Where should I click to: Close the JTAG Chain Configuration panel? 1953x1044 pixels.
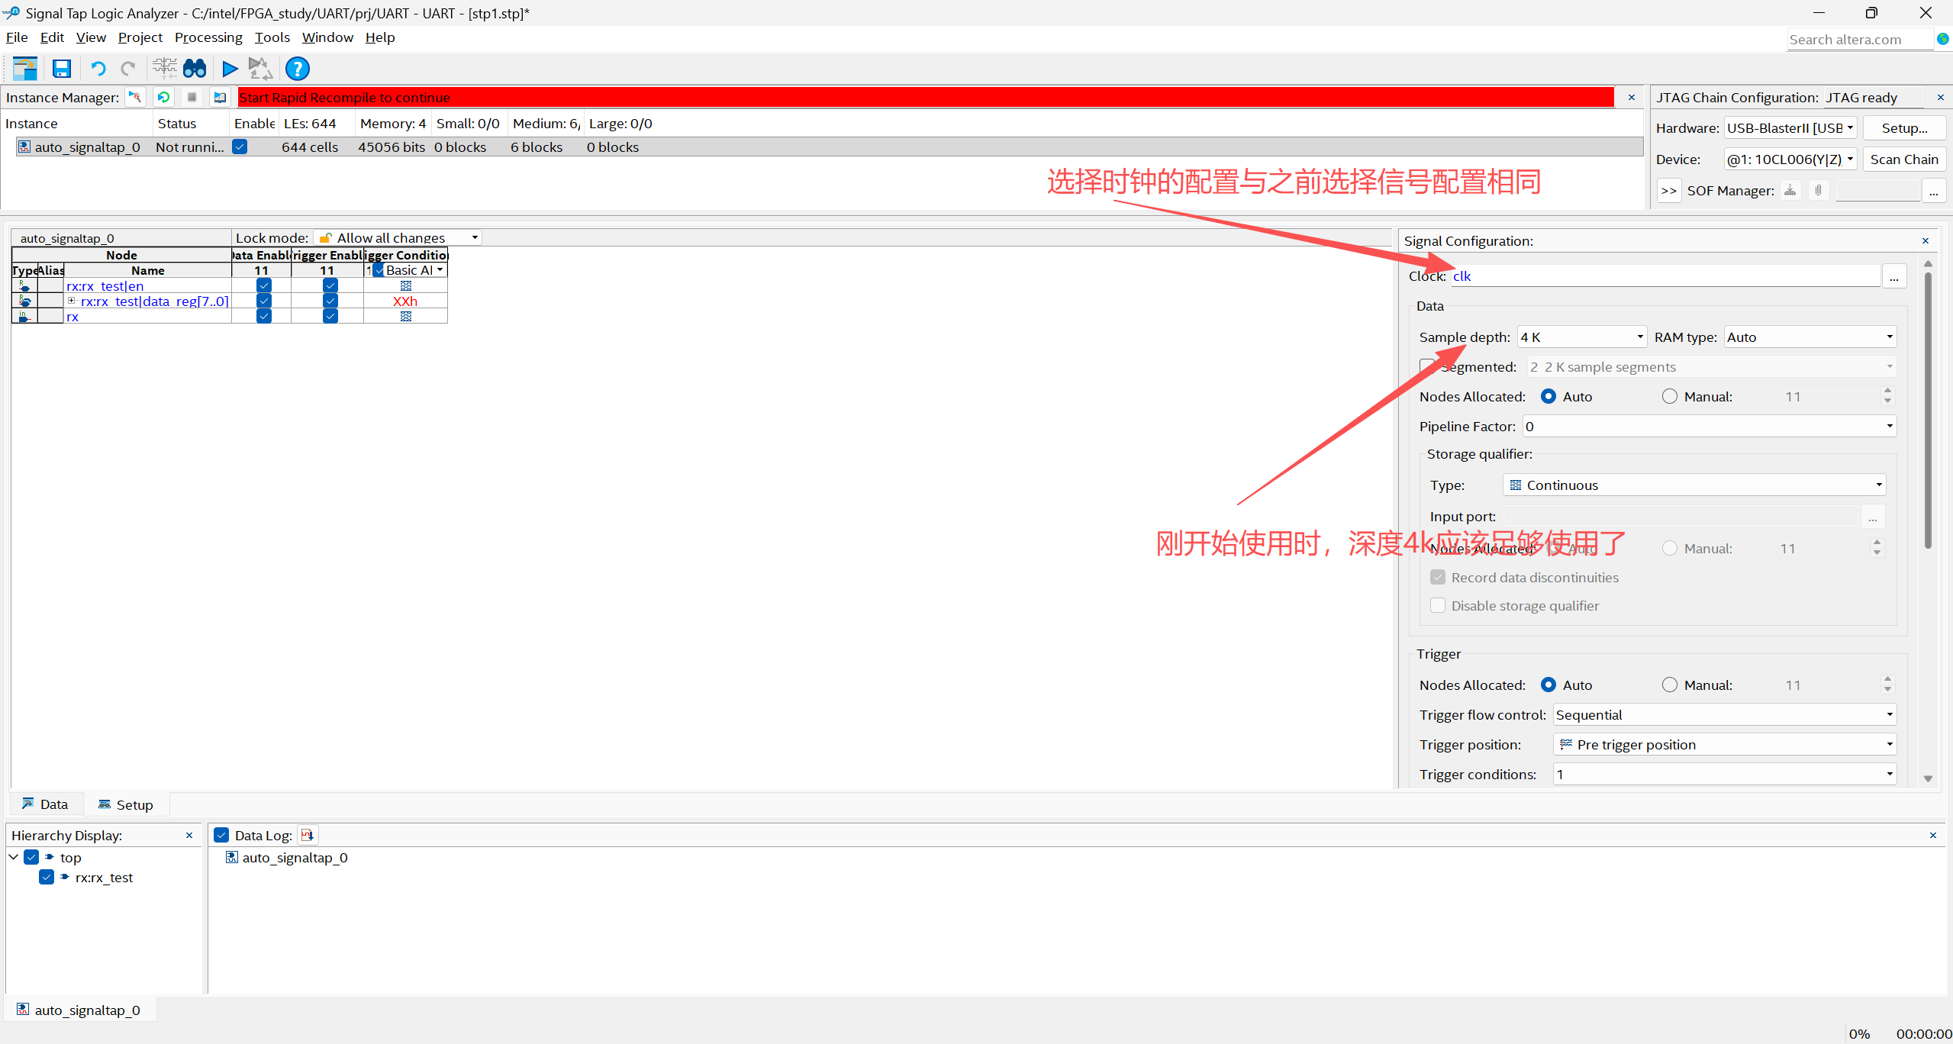pos(1941,97)
